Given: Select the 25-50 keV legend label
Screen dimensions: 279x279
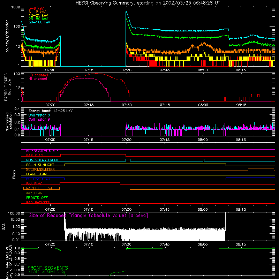Looking at the screenshot, I should point(38,19).
